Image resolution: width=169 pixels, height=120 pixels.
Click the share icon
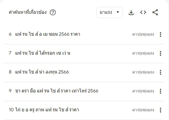click(x=155, y=12)
